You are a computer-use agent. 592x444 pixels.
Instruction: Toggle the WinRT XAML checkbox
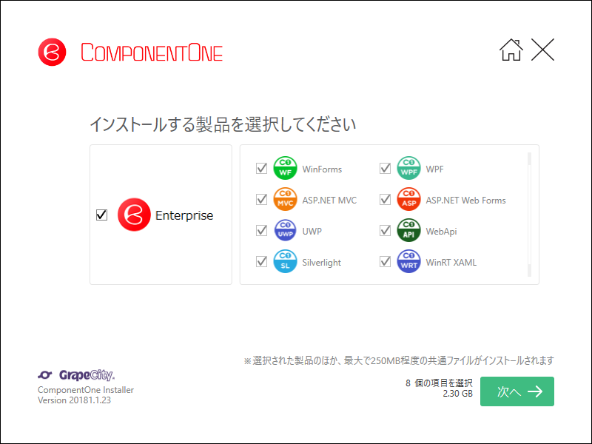[385, 261]
